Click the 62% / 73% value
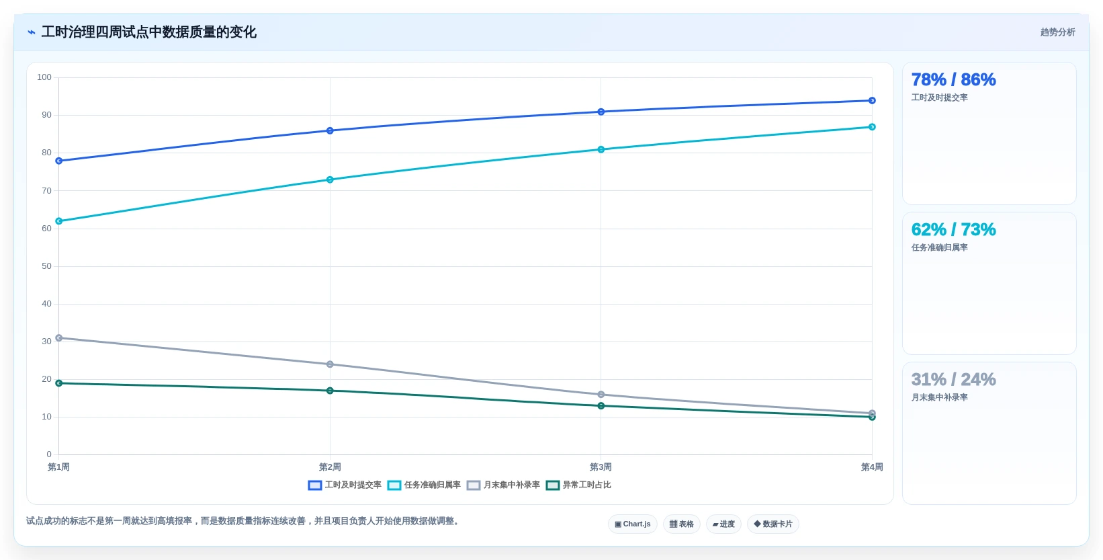 (x=953, y=230)
